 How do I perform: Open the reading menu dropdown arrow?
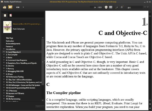tap(23, 7)
